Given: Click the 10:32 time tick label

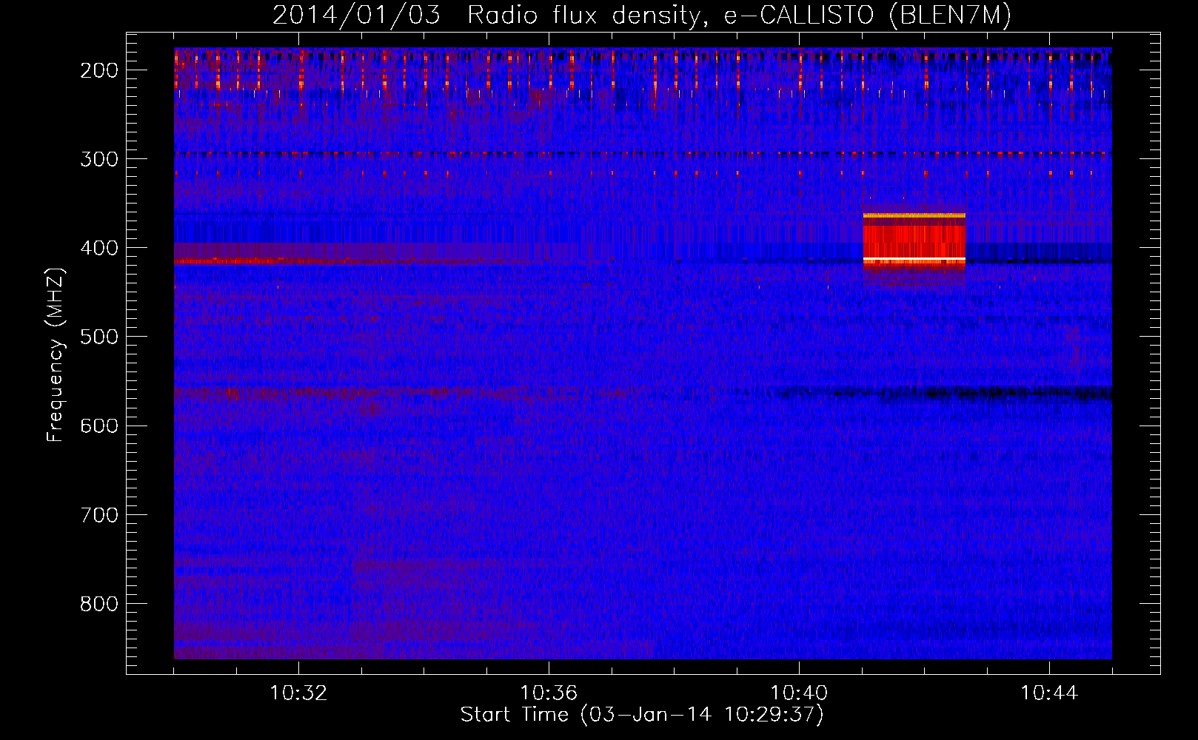Looking at the screenshot, I should click(298, 693).
